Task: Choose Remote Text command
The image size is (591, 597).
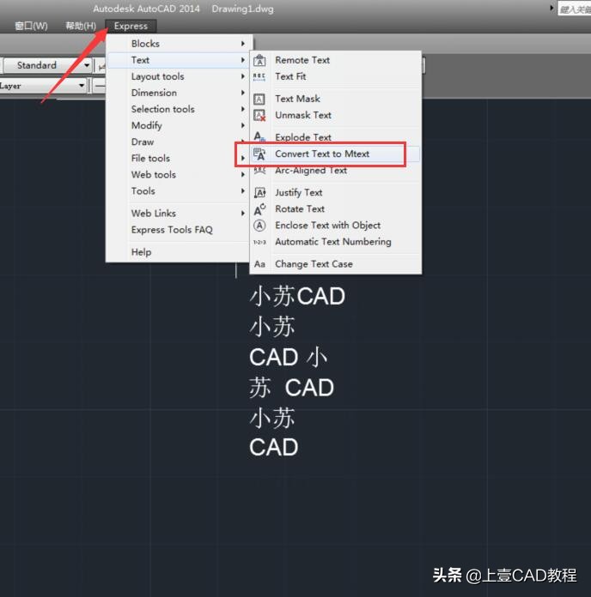Action: pyautogui.click(x=336, y=60)
